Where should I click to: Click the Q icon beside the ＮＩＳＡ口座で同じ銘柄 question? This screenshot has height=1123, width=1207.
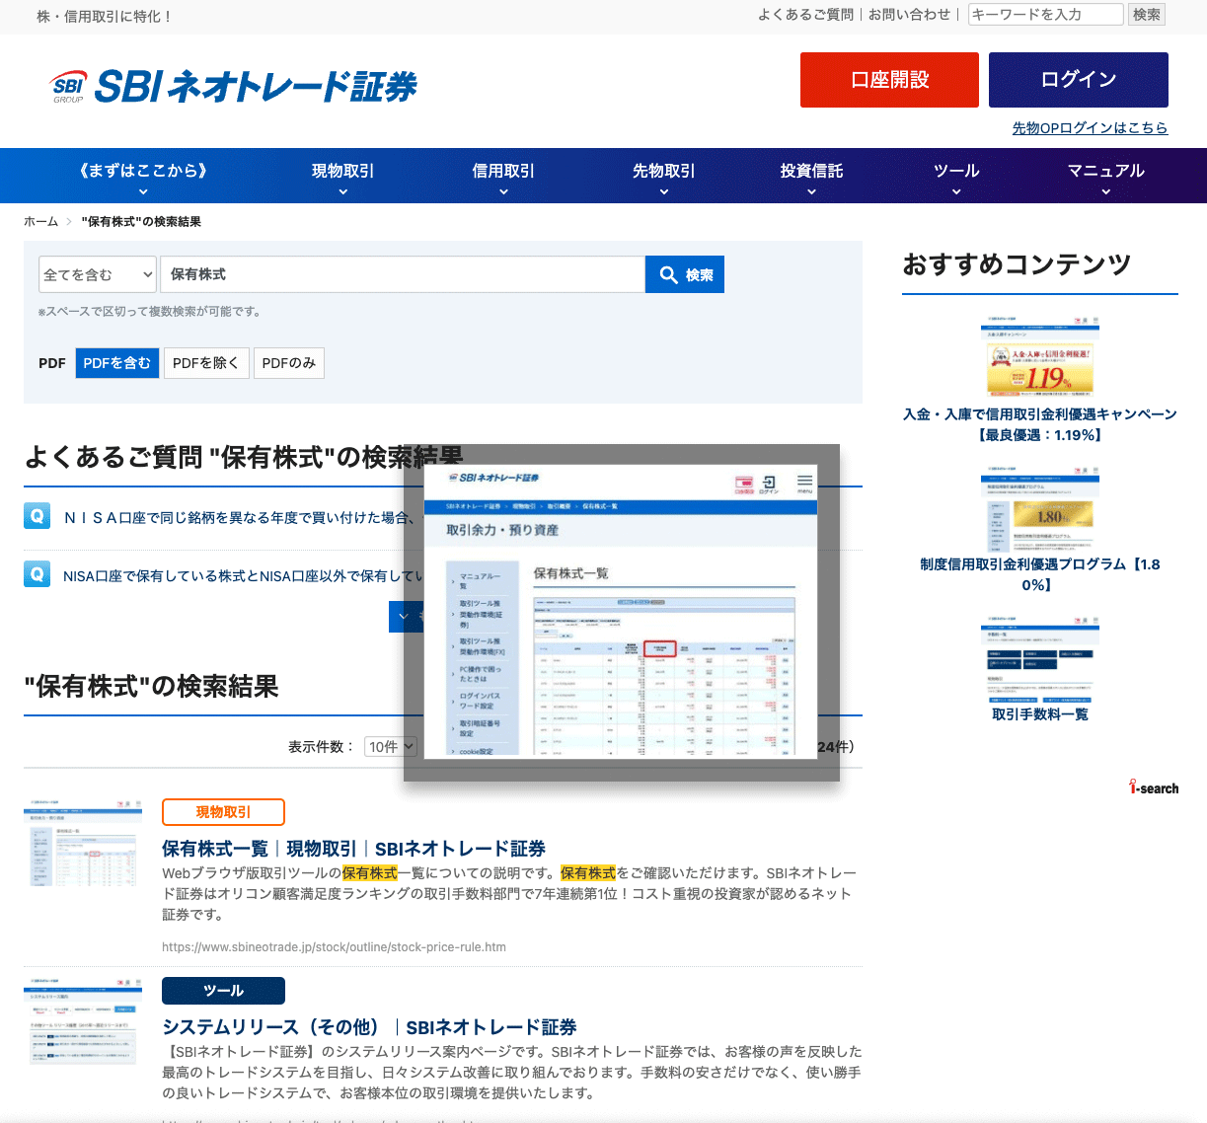click(x=37, y=515)
